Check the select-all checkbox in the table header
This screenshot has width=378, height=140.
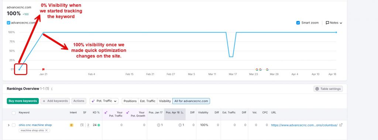tap(14, 113)
